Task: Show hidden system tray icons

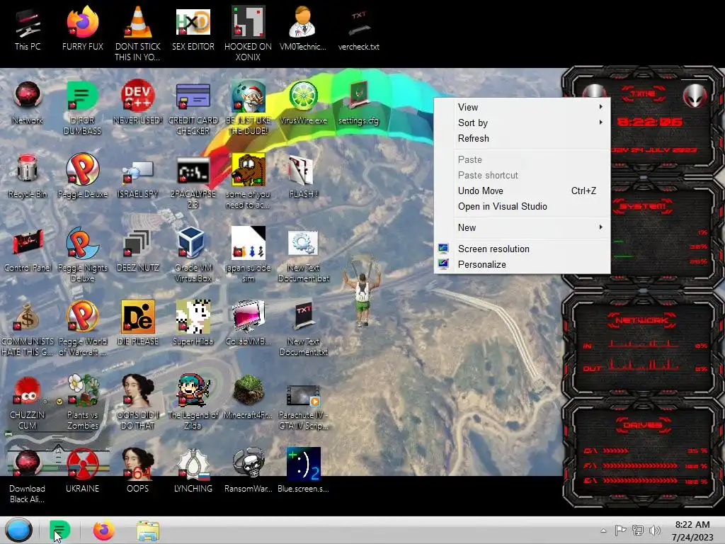Action: click(x=603, y=531)
